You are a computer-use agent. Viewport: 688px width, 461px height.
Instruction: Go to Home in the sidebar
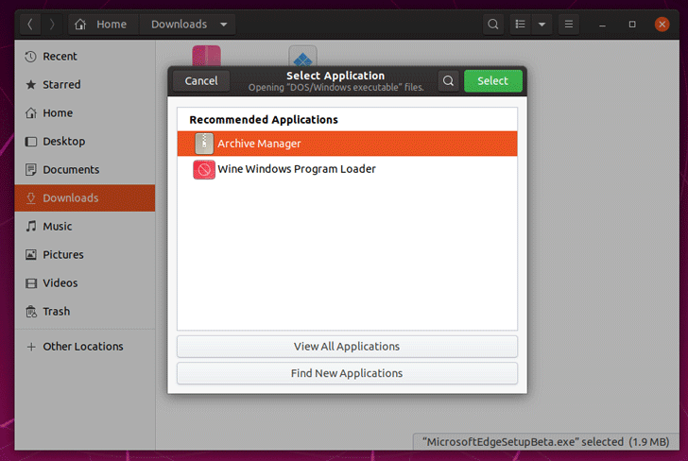(85, 113)
